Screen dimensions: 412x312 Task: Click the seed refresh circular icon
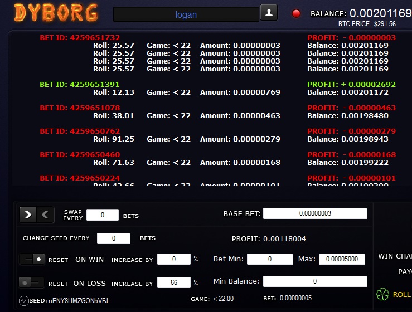pos(23,301)
